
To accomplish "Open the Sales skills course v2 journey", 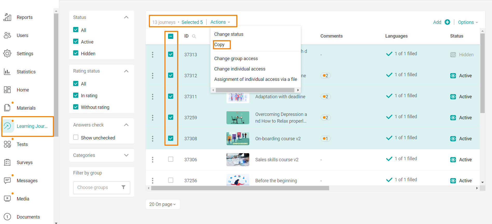I will pyautogui.click(x=277, y=160).
